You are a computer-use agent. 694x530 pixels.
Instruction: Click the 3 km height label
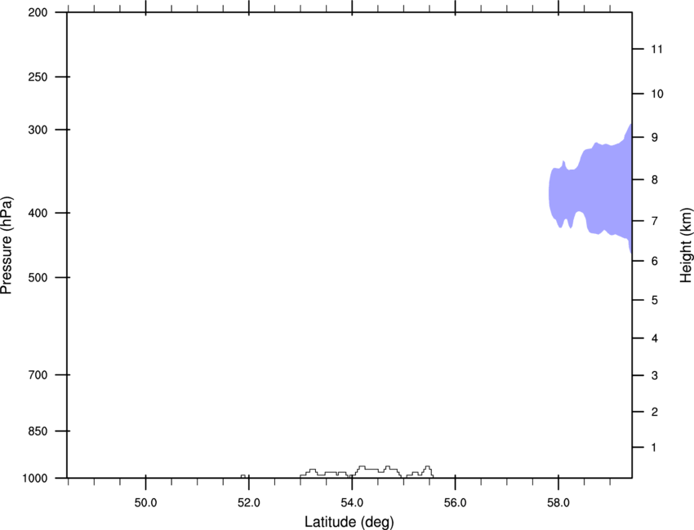click(x=655, y=376)
